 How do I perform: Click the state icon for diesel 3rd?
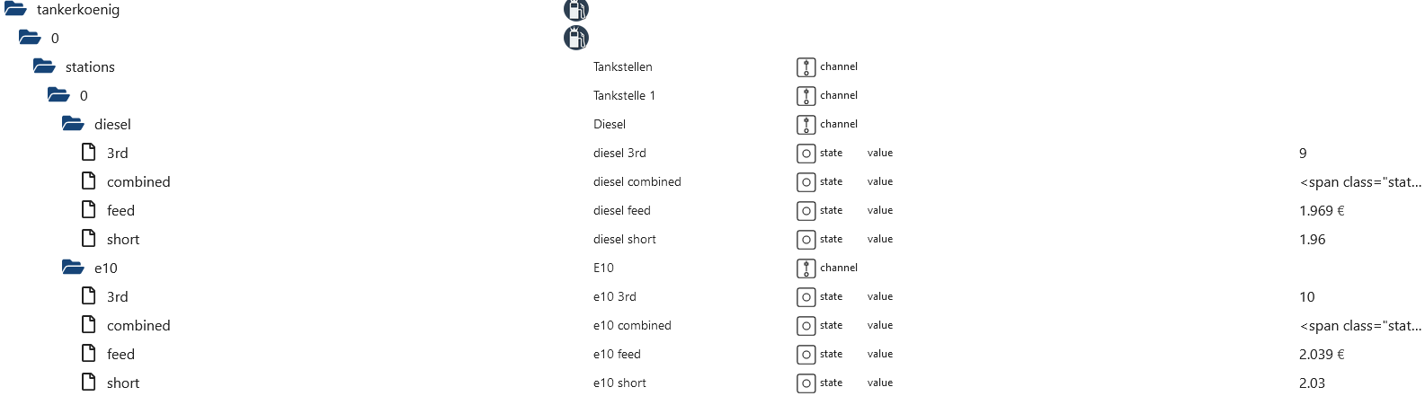pyautogui.click(x=806, y=154)
